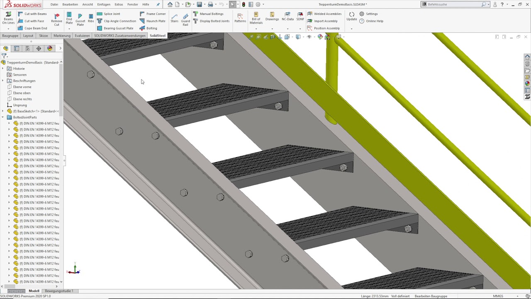
Task: Select the Bearing Gusset Plate tool
Action: pyautogui.click(x=115, y=28)
